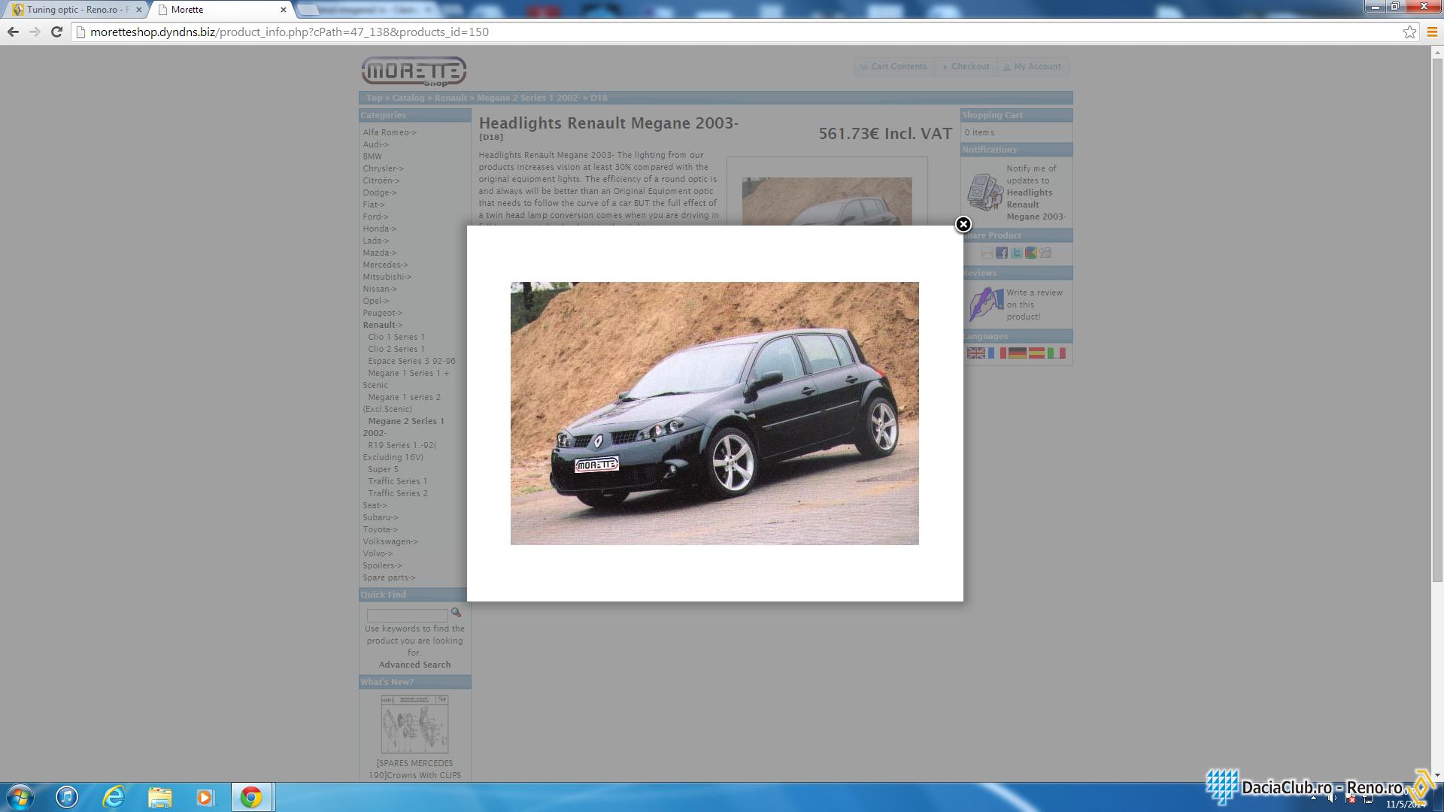Switch language to English flag
The height and width of the screenshot is (812, 1444).
[x=975, y=353]
